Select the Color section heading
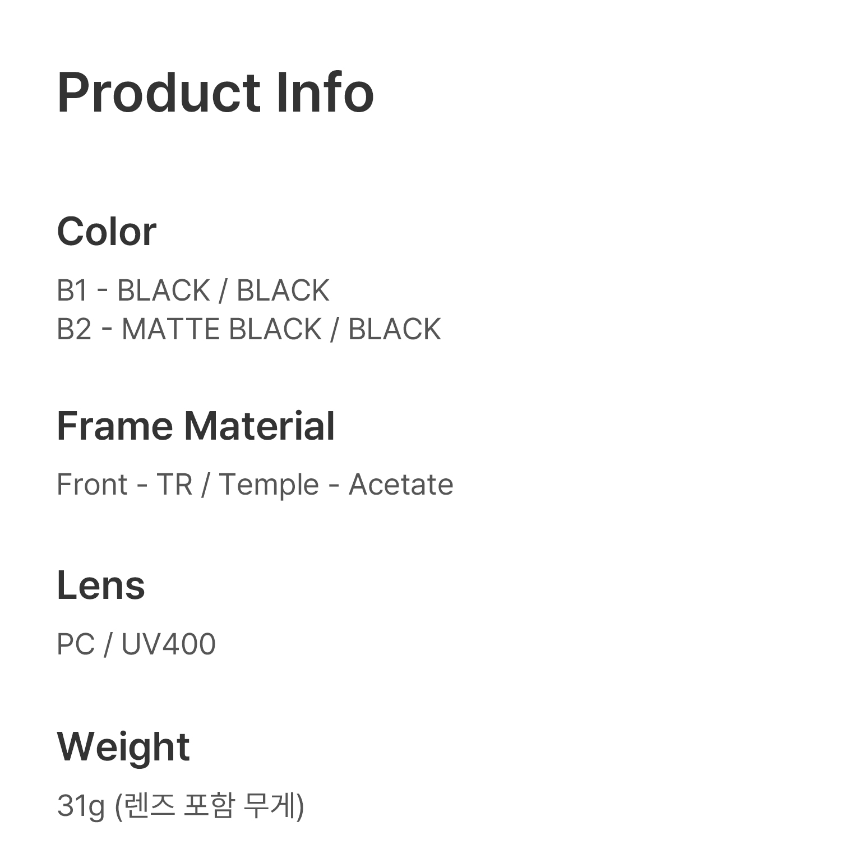 tap(107, 232)
